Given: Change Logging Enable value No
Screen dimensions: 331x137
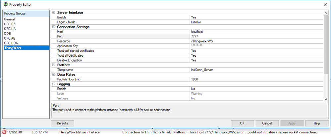Looking at the screenshot, I should [x=256, y=89].
